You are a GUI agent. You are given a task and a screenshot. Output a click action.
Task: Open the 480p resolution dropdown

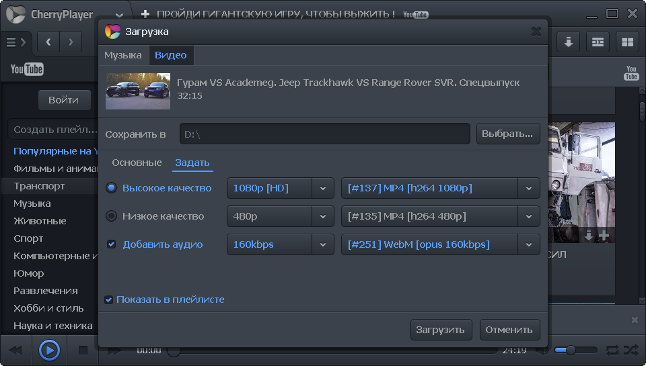(x=280, y=216)
